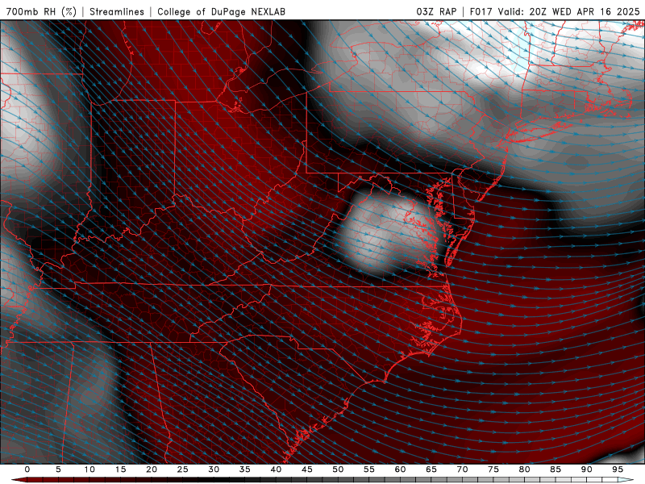The image size is (645, 484).
Task: Click the colorbar tick label "25"
Action: coord(183,469)
